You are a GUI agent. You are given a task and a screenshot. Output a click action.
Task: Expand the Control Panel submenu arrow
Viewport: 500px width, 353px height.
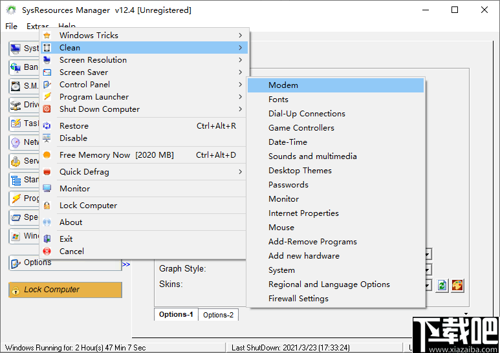tap(241, 85)
